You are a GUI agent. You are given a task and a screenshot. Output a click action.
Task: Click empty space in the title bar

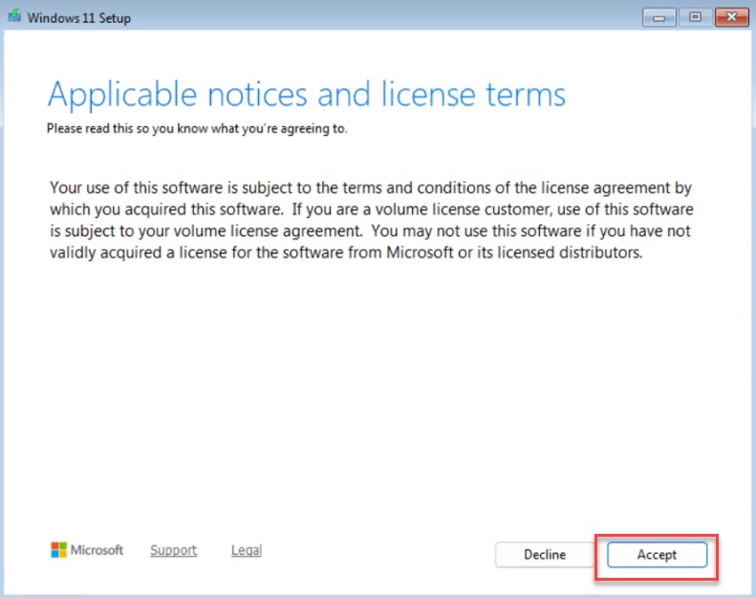click(x=382, y=17)
